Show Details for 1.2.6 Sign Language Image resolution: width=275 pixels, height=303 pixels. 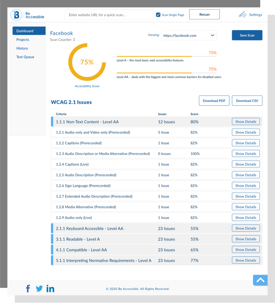point(246,185)
